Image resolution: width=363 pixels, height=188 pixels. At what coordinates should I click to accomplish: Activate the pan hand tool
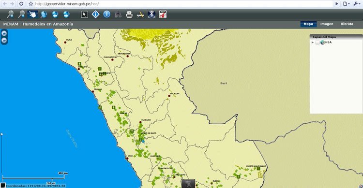[32, 14]
